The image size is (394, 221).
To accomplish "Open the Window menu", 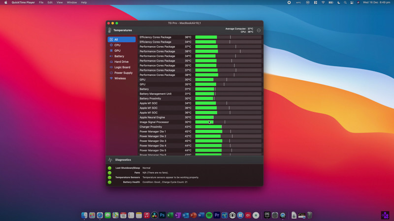I will [71, 2].
